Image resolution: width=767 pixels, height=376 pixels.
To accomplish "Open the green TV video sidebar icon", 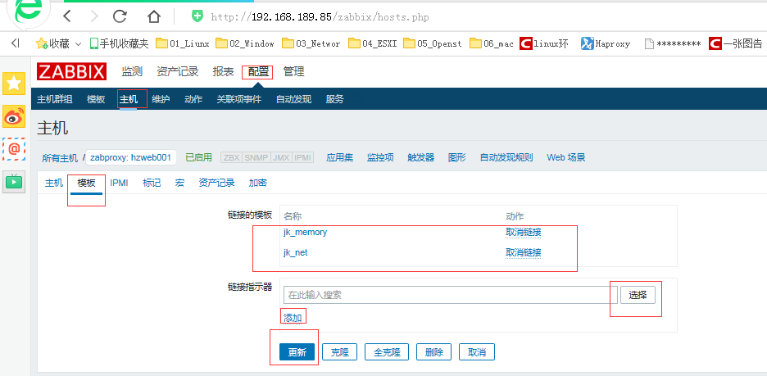I will tap(14, 182).
